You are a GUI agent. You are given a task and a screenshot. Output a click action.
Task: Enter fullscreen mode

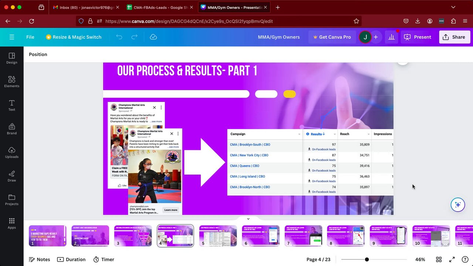click(452, 259)
